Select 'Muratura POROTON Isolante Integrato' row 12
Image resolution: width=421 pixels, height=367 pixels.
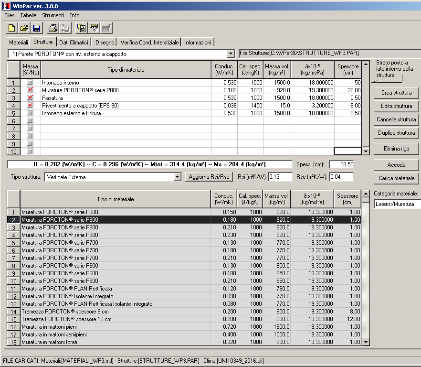coord(184,296)
